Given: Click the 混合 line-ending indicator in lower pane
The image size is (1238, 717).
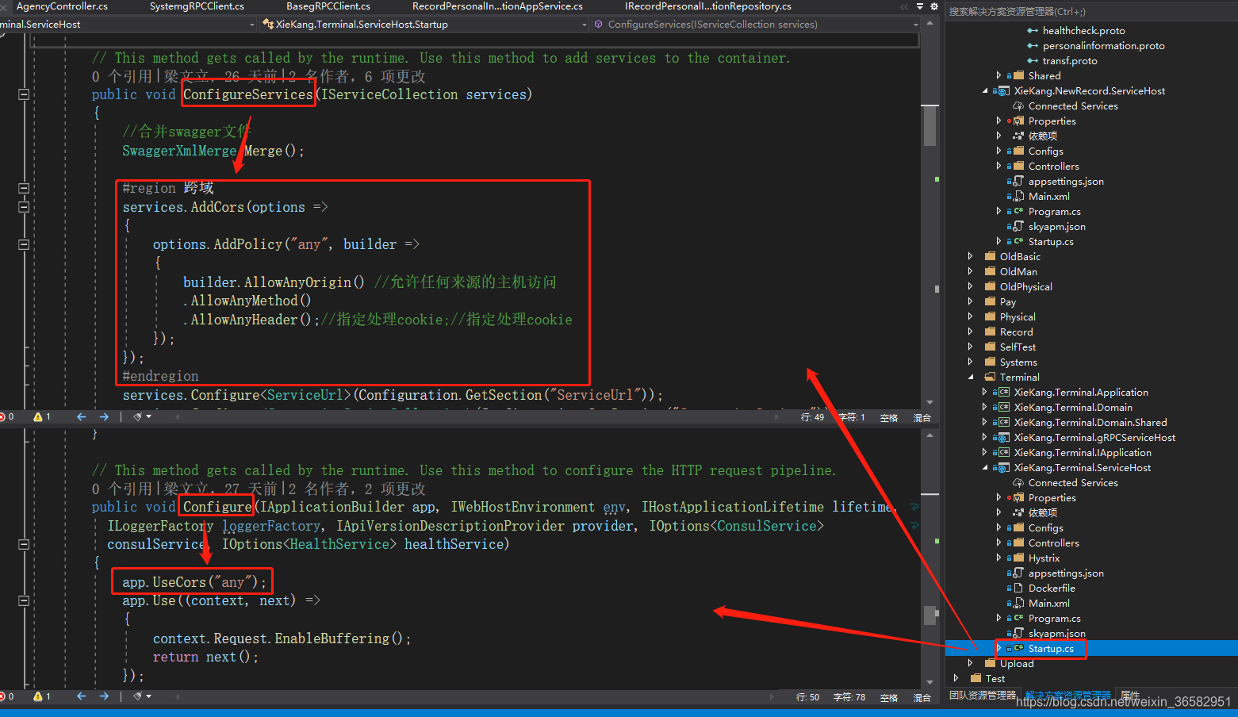Looking at the screenshot, I should (922, 697).
